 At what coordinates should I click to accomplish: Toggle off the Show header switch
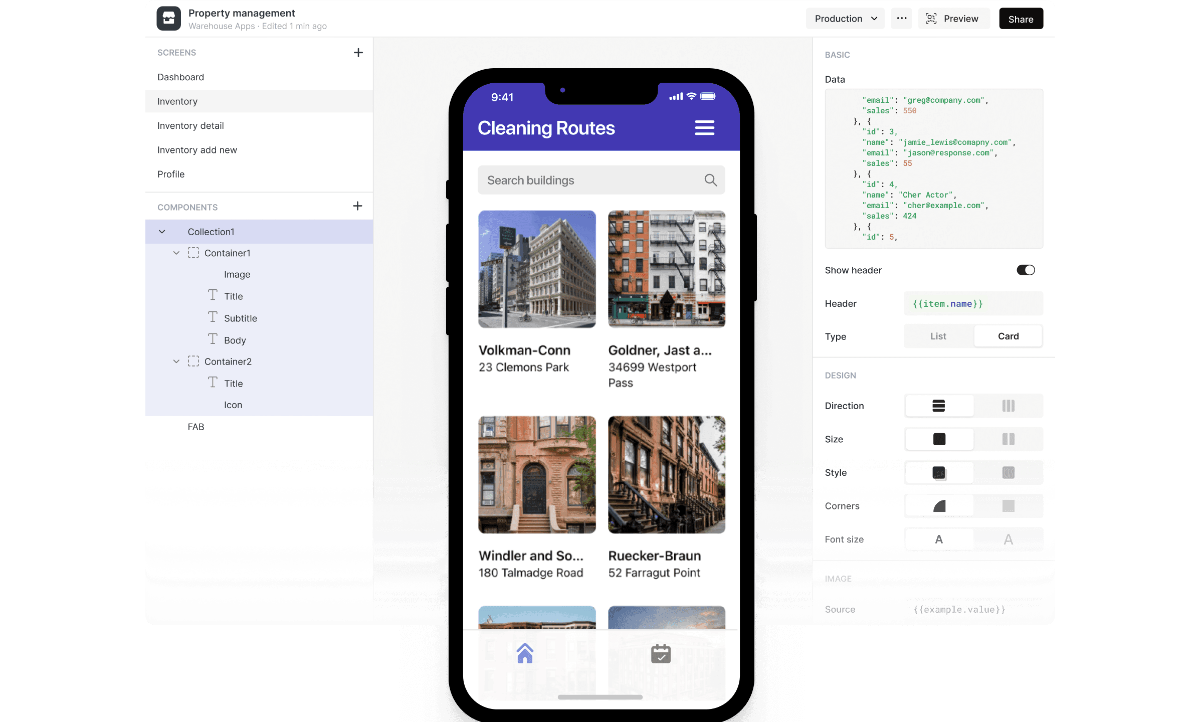pos(1026,270)
